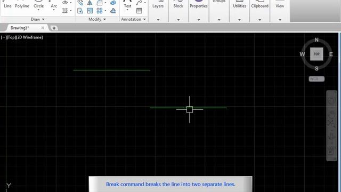
Task: Click the Stretch icon in Modify panel
Action: pyautogui.click(x=80, y=11)
